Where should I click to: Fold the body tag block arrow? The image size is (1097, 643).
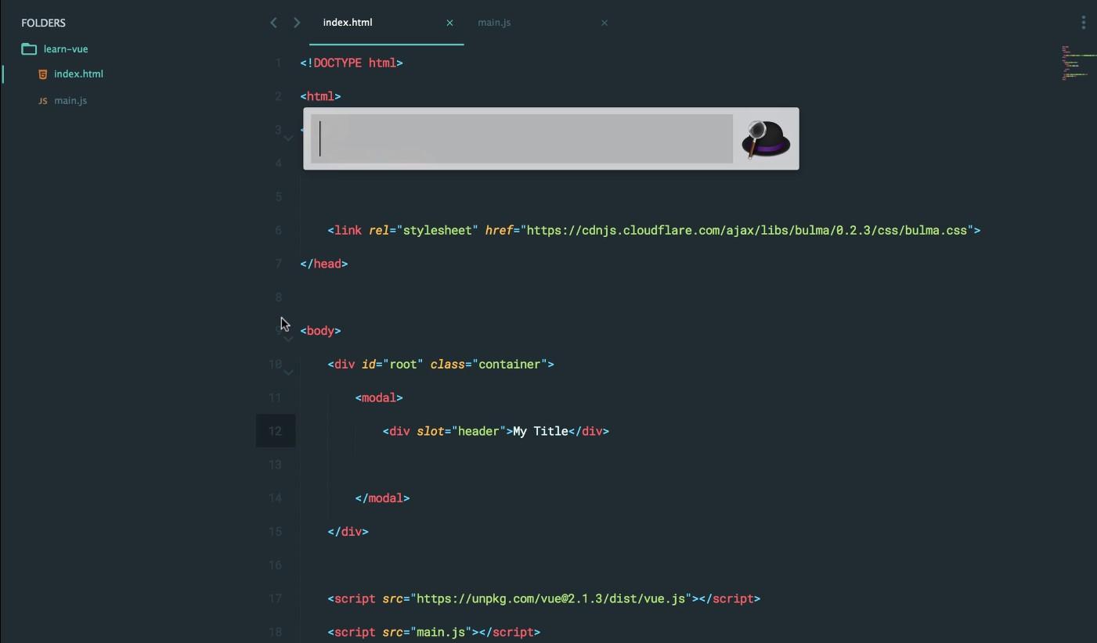[288, 339]
